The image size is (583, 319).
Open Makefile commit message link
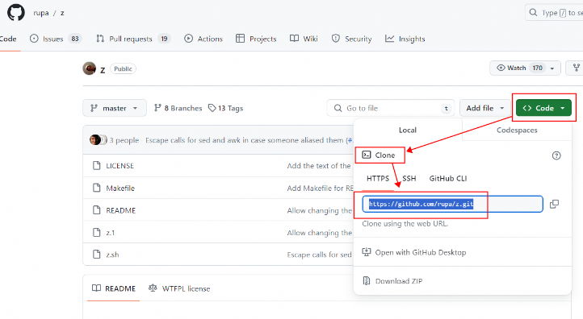320,188
